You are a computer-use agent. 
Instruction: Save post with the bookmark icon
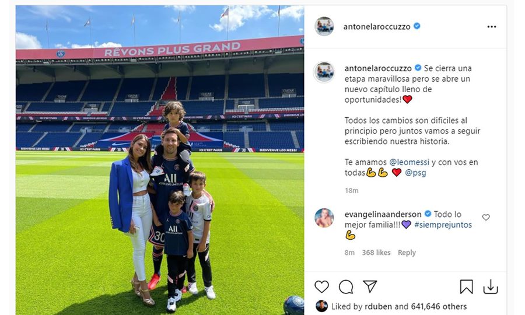click(x=466, y=286)
